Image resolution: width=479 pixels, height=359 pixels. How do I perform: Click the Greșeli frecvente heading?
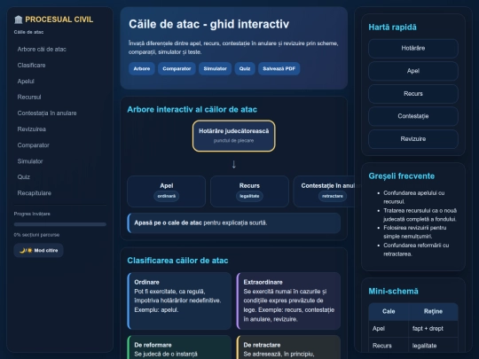point(402,176)
